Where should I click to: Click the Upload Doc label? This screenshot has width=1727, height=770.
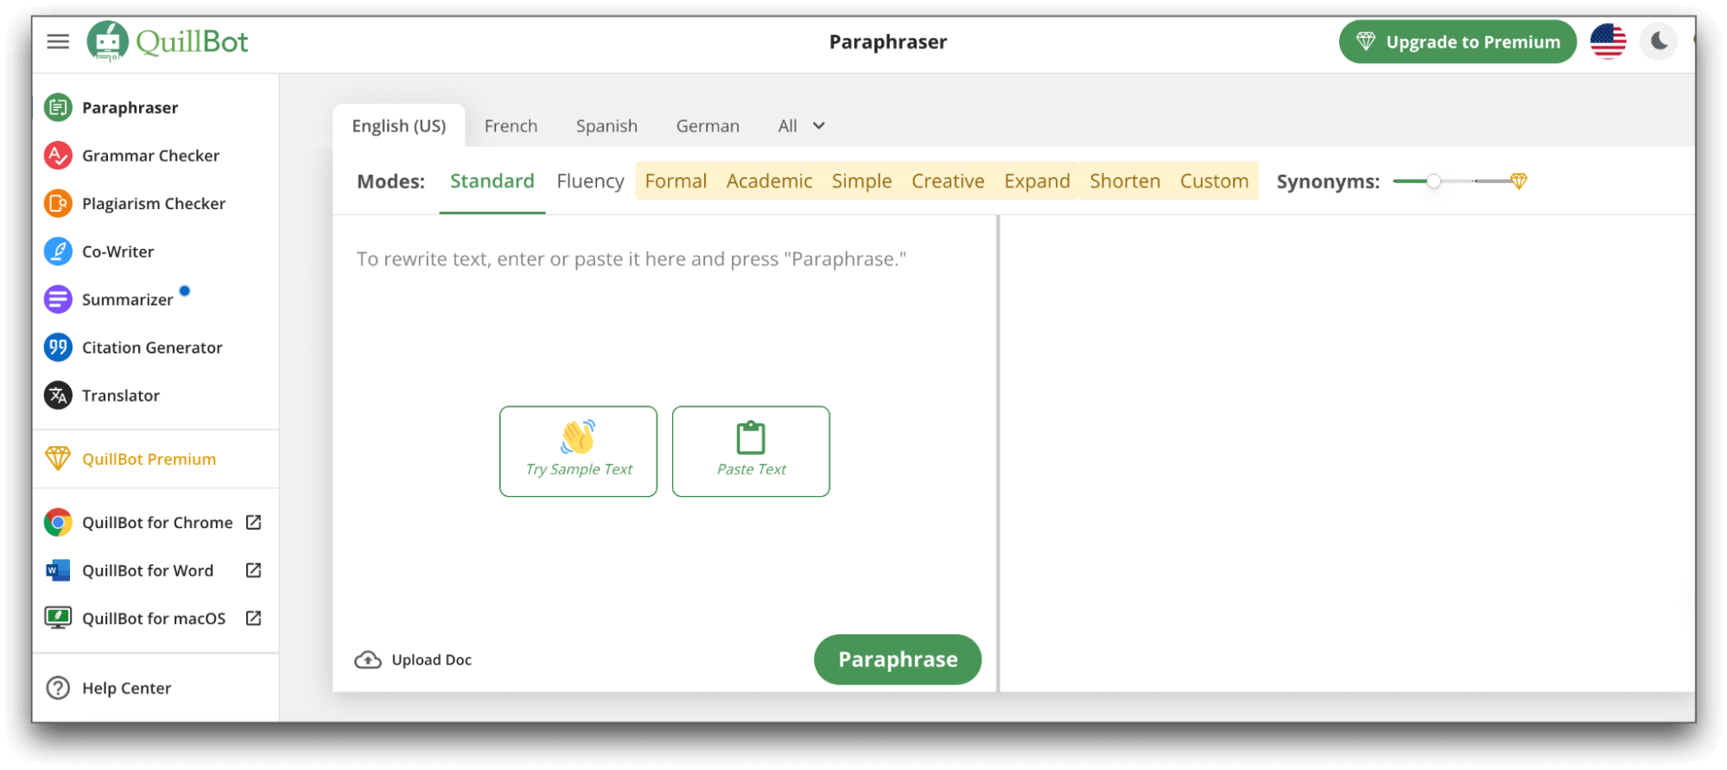point(432,660)
